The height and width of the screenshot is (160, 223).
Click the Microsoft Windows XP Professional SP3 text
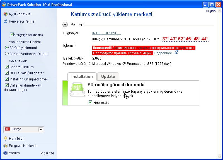click(132, 64)
